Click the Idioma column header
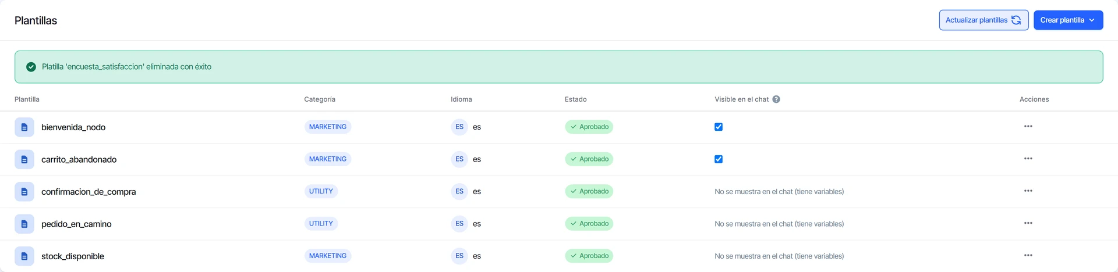The width and height of the screenshot is (1118, 272). tap(461, 99)
